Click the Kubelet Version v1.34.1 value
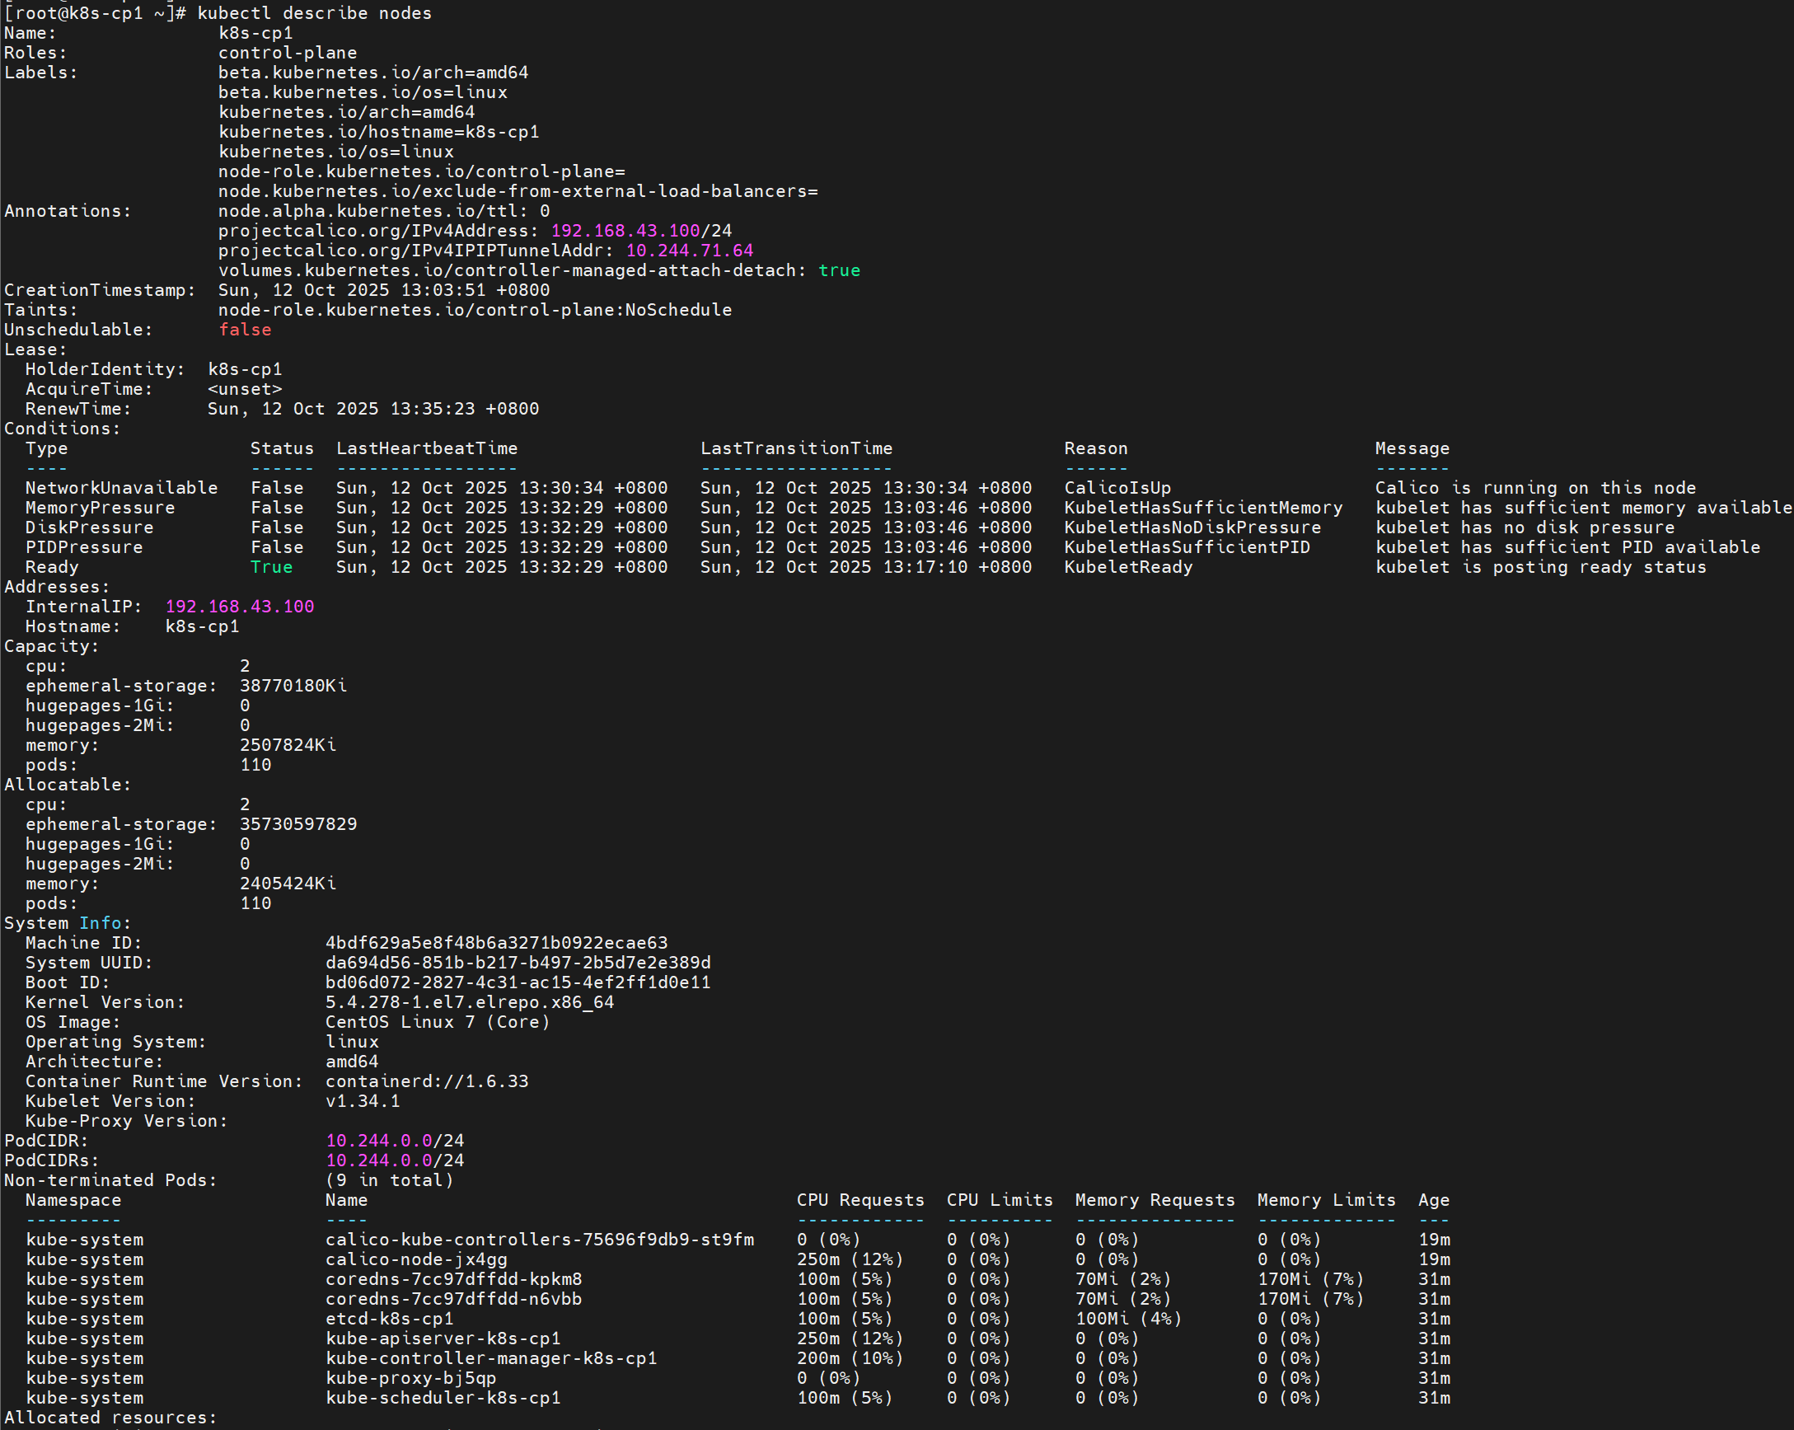 tap(362, 1101)
